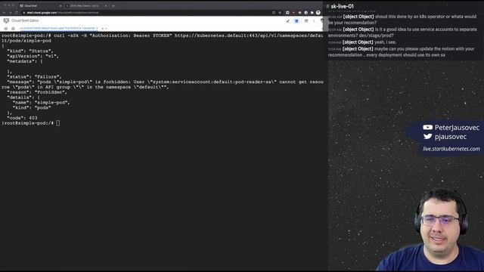Image resolution: width=484 pixels, height=272 pixels.
Task: Click the sk-live-01 channel title
Action: click(342, 6)
